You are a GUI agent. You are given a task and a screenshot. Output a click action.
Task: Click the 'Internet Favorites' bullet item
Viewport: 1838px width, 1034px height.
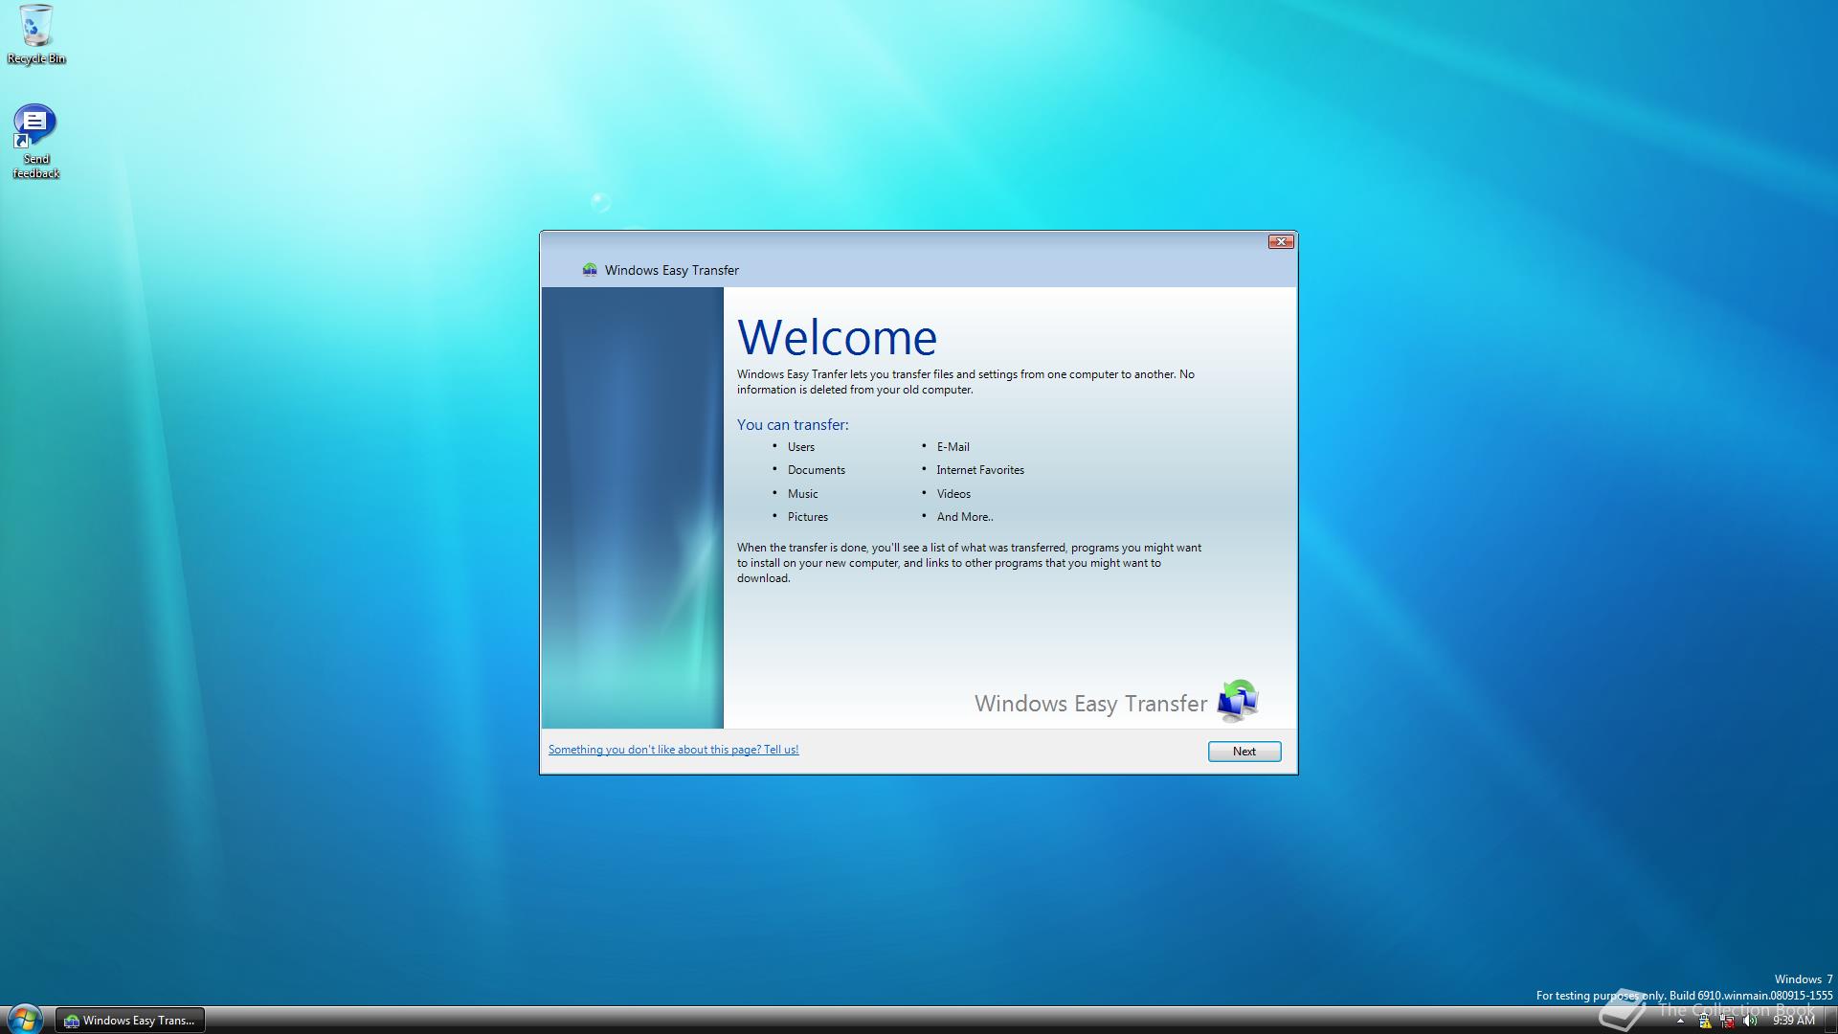980,470
